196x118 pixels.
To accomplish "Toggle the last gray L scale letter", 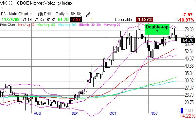I will [193, 110].
